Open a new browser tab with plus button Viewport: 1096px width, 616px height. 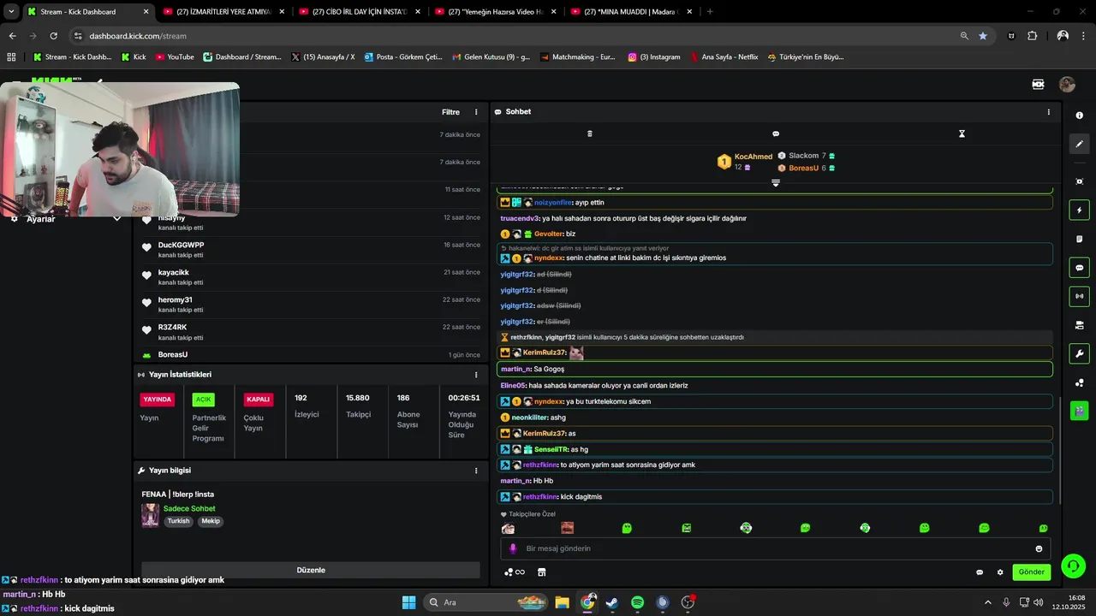click(710, 12)
